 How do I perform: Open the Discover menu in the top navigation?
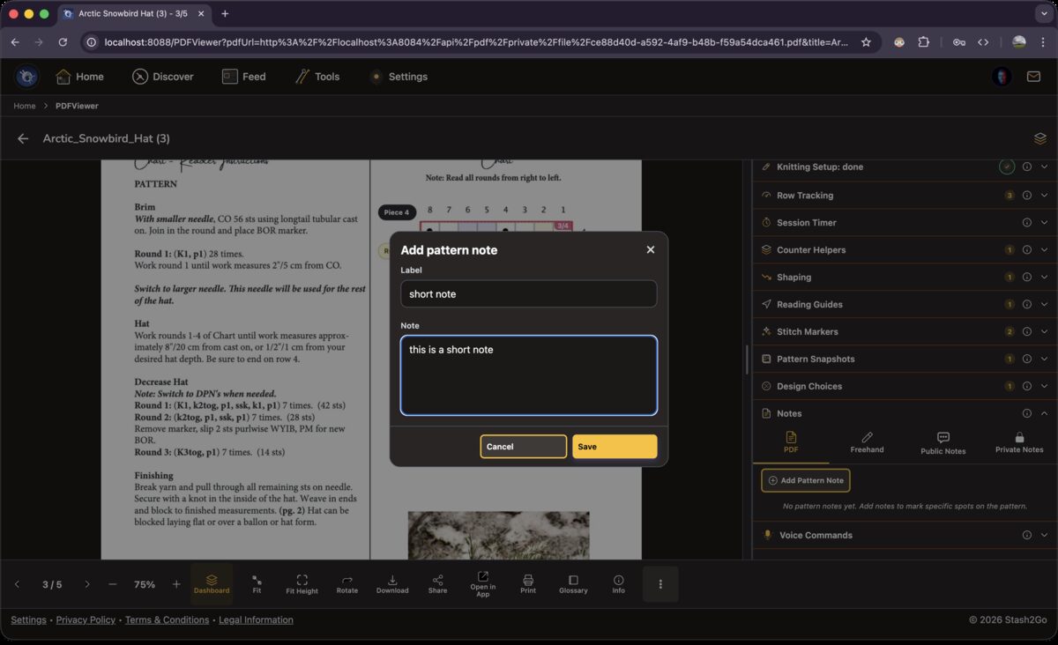click(x=163, y=77)
